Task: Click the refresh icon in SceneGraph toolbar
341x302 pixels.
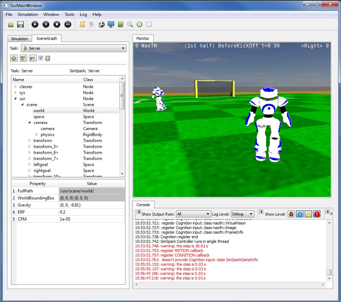Action: (14, 58)
